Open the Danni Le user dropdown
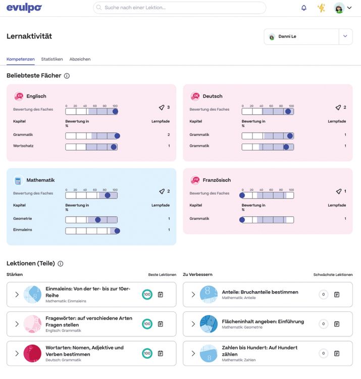 (x=308, y=37)
